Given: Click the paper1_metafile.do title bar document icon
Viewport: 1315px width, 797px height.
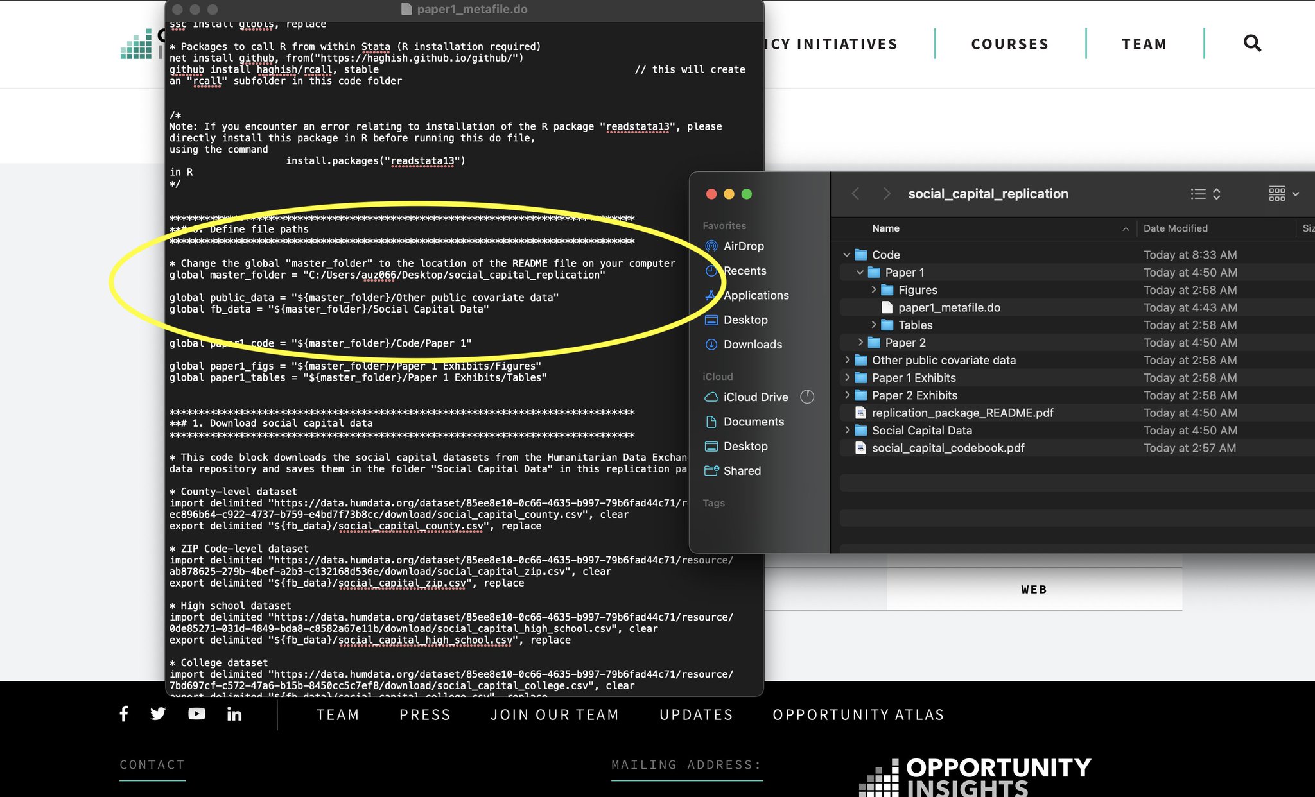Looking at the screenshot, I should (406, 9).
